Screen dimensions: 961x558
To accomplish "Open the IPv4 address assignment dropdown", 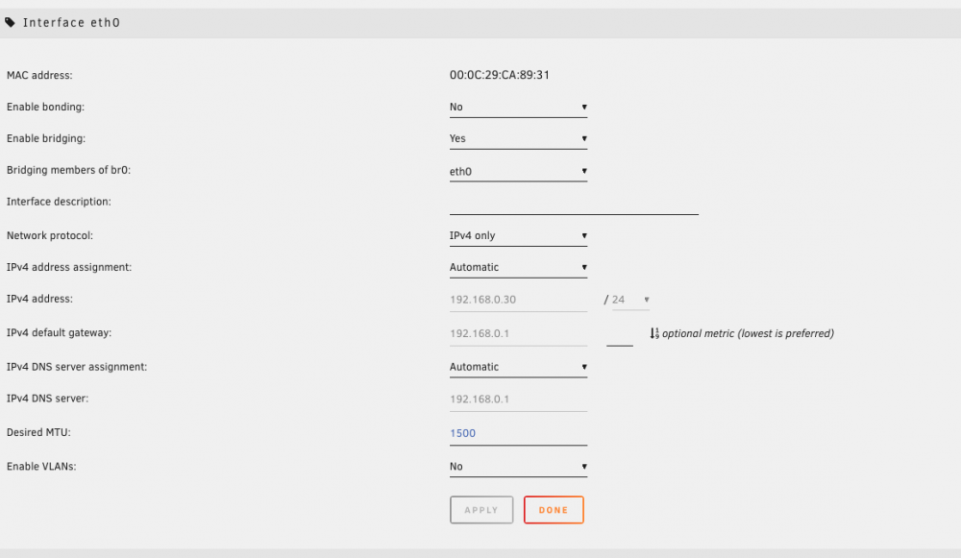I will pos(518,268).
